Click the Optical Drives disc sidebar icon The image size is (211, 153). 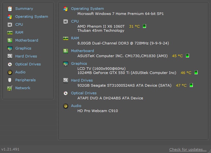coord(10,64)
